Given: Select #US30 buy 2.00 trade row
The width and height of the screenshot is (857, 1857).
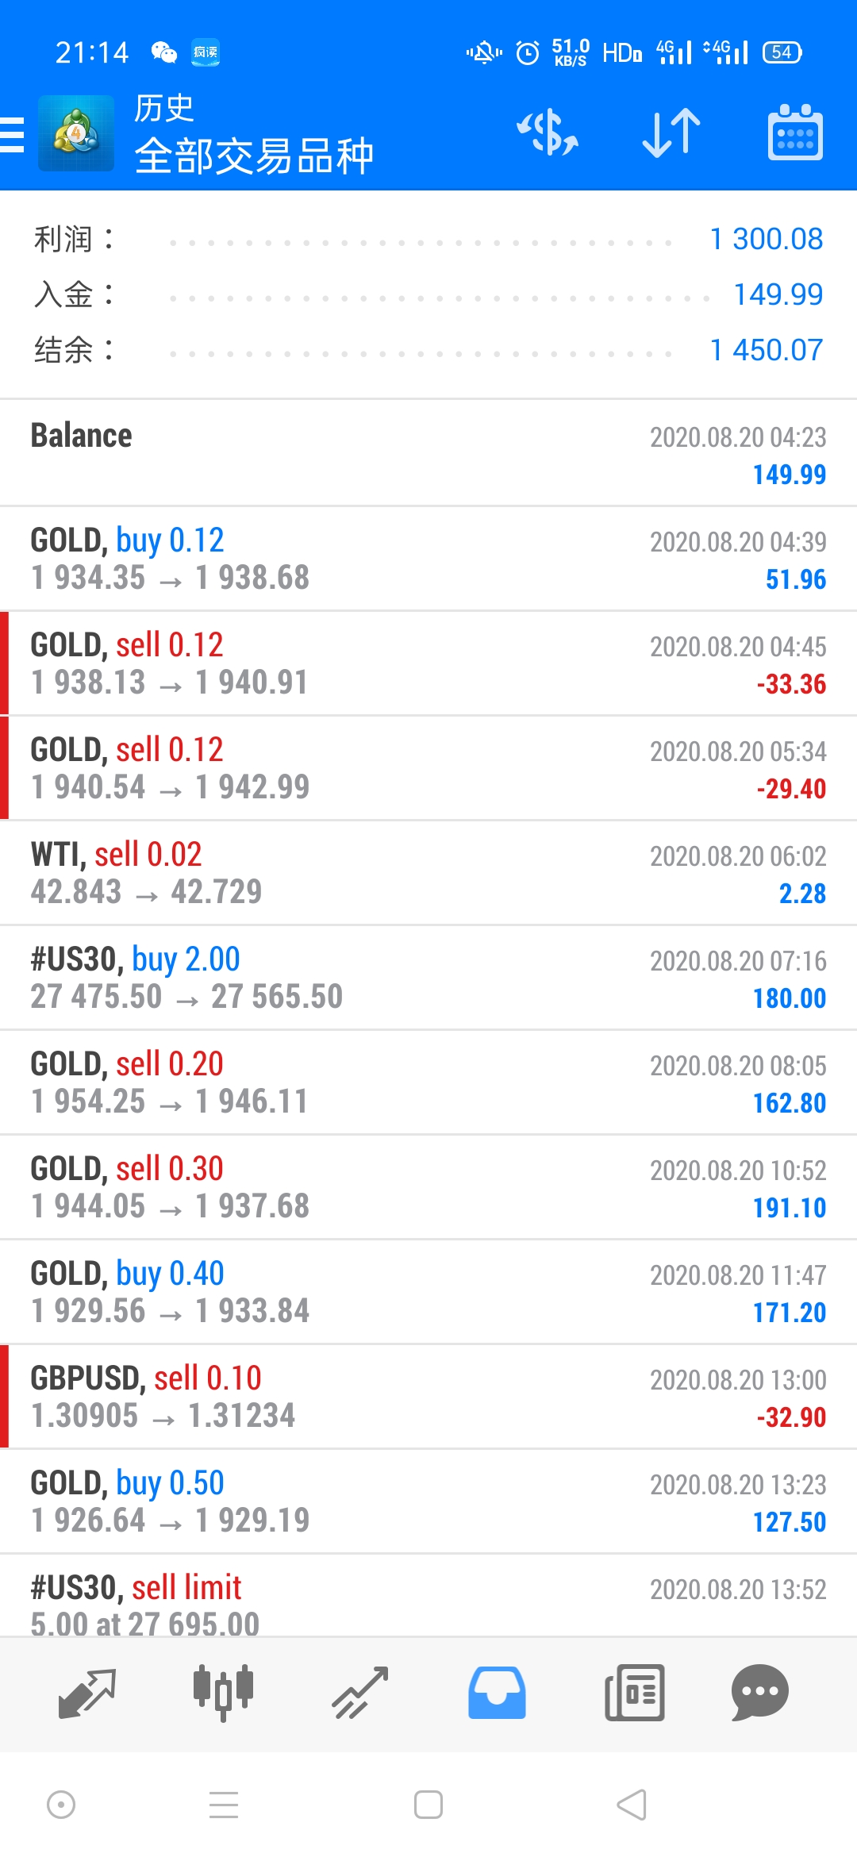Looking at the screenshot, I should pyautogui.click(x=428, y=978).
